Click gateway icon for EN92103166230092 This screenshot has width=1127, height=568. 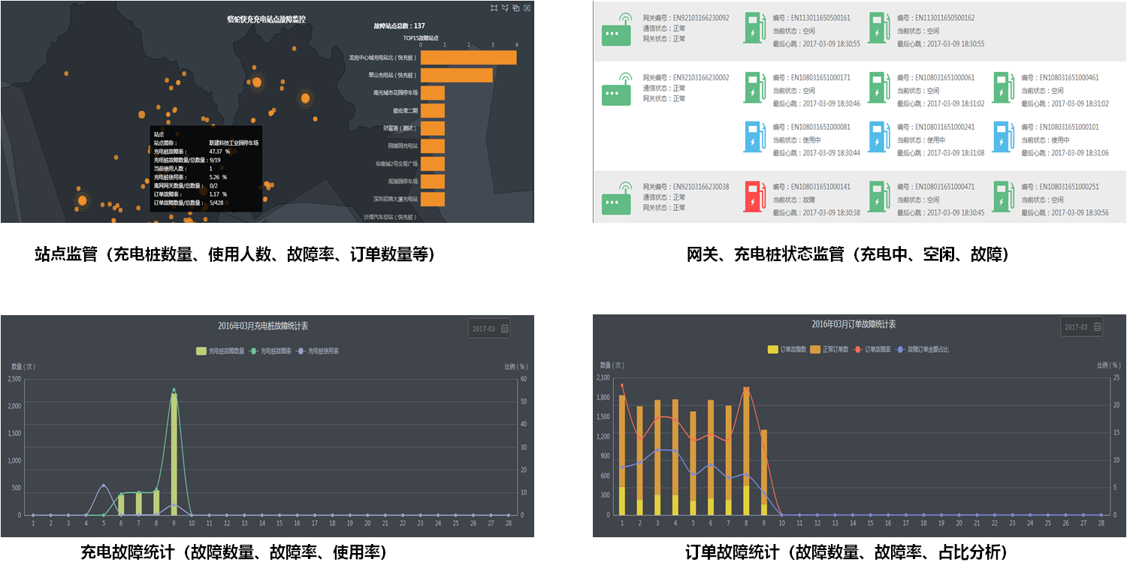click(617, 31)
